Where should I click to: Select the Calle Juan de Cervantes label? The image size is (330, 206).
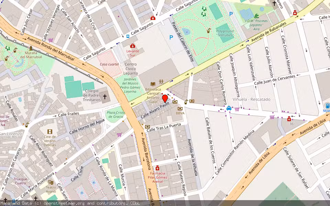[x=275, y=80]
